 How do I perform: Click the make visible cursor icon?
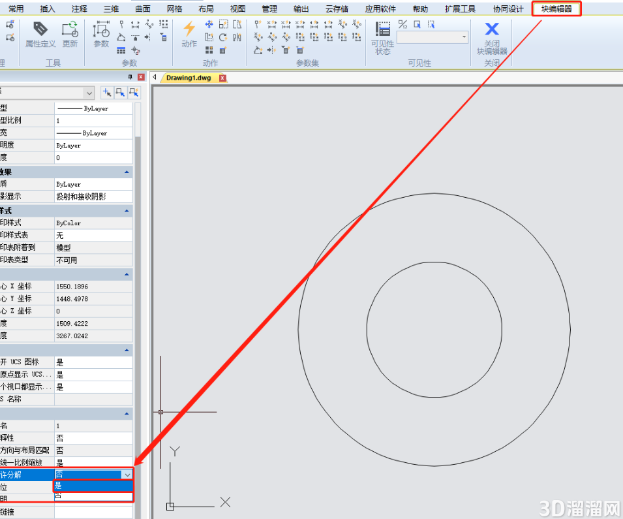click(x=417, y=25)
